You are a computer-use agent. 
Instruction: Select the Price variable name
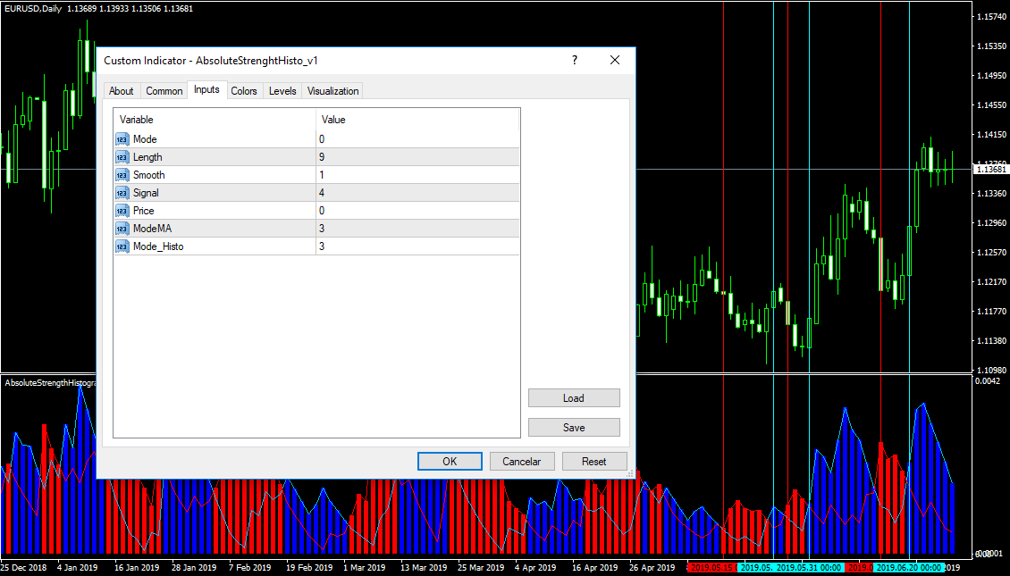pyautogui.click(x=144, y=211)
